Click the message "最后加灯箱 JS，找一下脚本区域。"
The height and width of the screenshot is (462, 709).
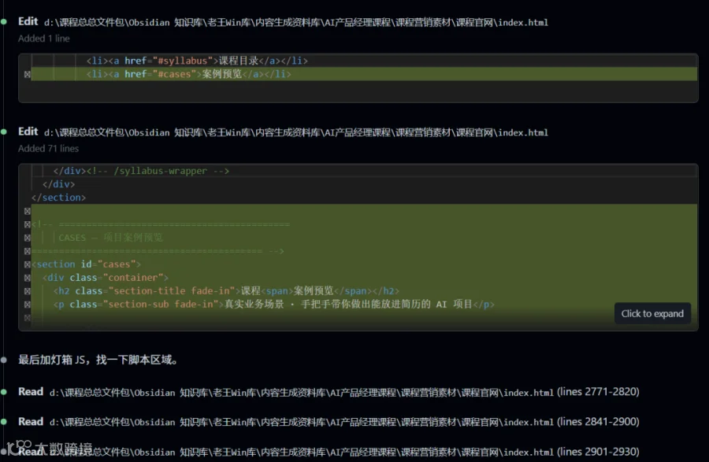99,360
